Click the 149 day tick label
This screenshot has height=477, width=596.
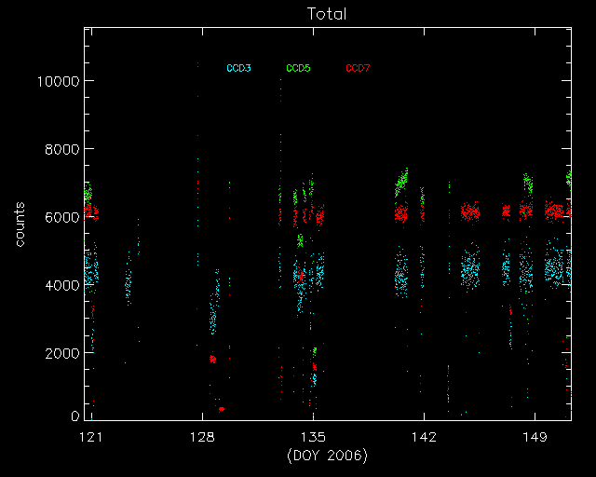(x=535, y=436)
